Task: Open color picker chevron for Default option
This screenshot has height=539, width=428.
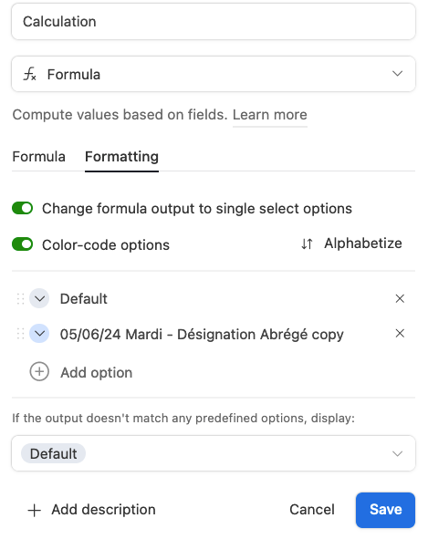Action: tap(39, 298)
